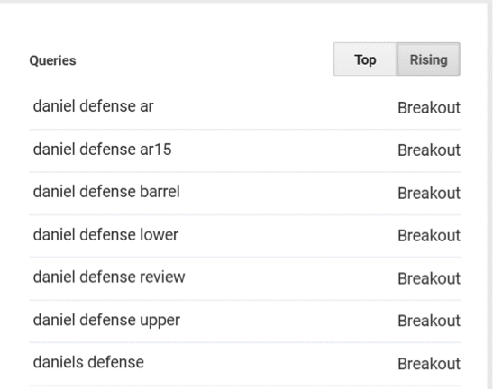The height and width of the screenshot is (390, 493).
Task: Open the daniel defense ar query
Action: (x=94, y=106)
